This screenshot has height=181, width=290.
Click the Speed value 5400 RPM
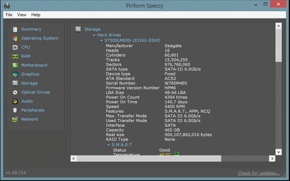point(175,107)
